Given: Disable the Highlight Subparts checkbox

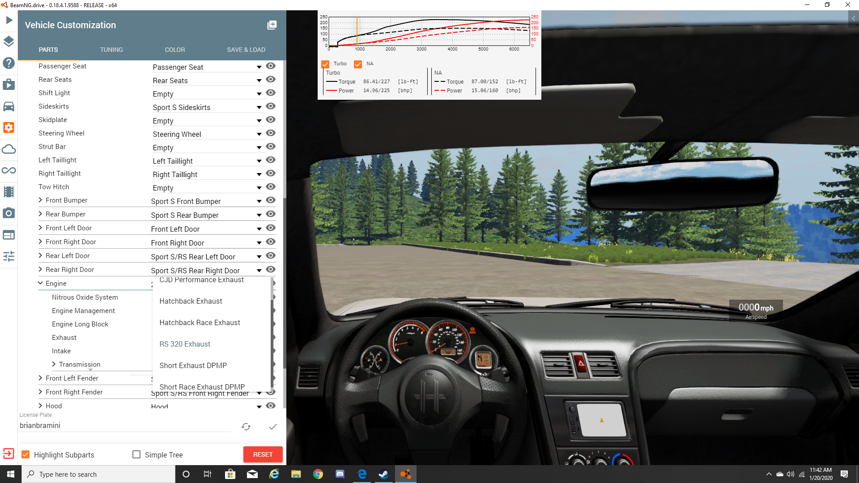Looking at the screenshot, I should (26, 455).
